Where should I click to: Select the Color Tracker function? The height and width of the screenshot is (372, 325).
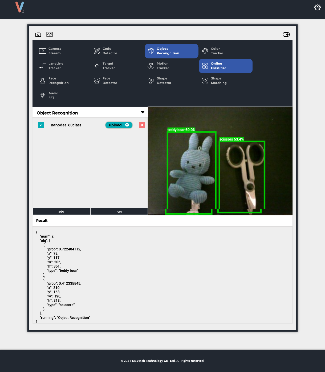[226, 51]
